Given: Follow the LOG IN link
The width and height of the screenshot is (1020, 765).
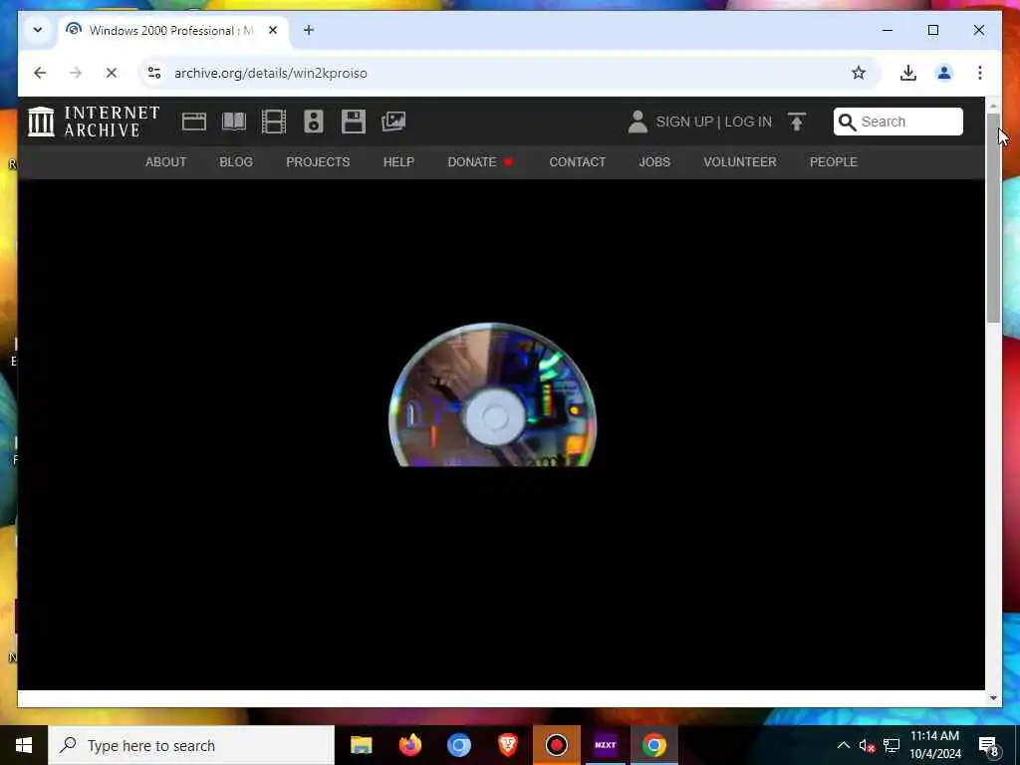Looking at the screenshot, I should pyautogui.click(x=748, y=122).
